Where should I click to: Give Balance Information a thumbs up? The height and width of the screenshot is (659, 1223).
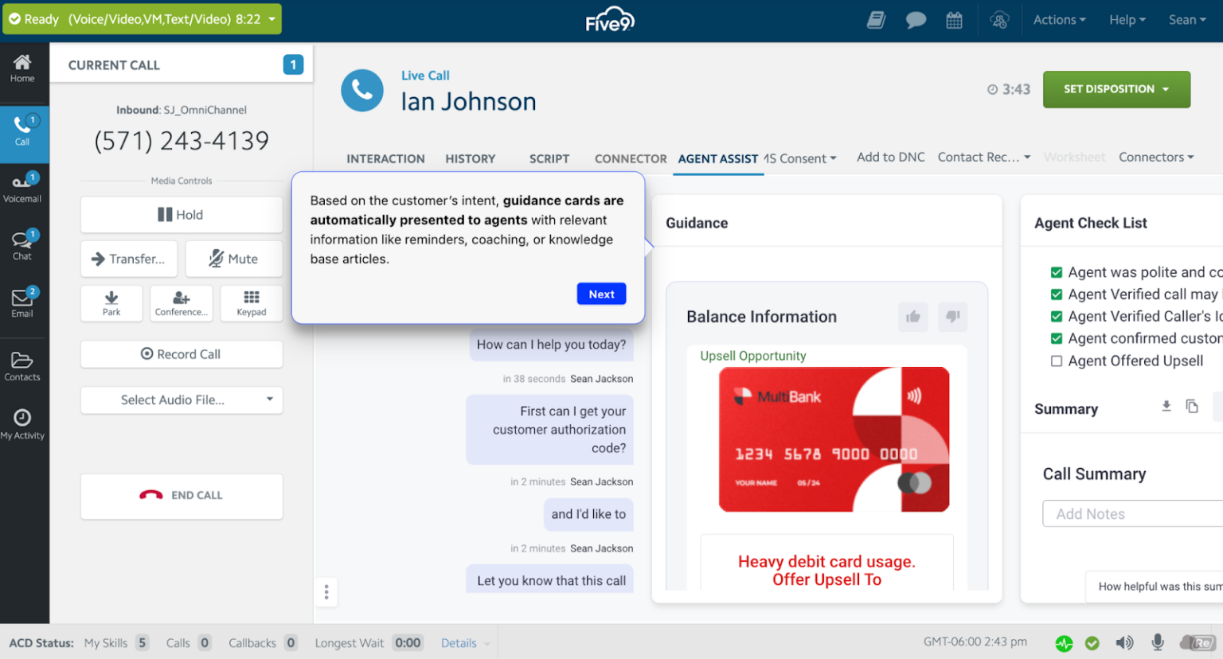[x=913, y=317]
